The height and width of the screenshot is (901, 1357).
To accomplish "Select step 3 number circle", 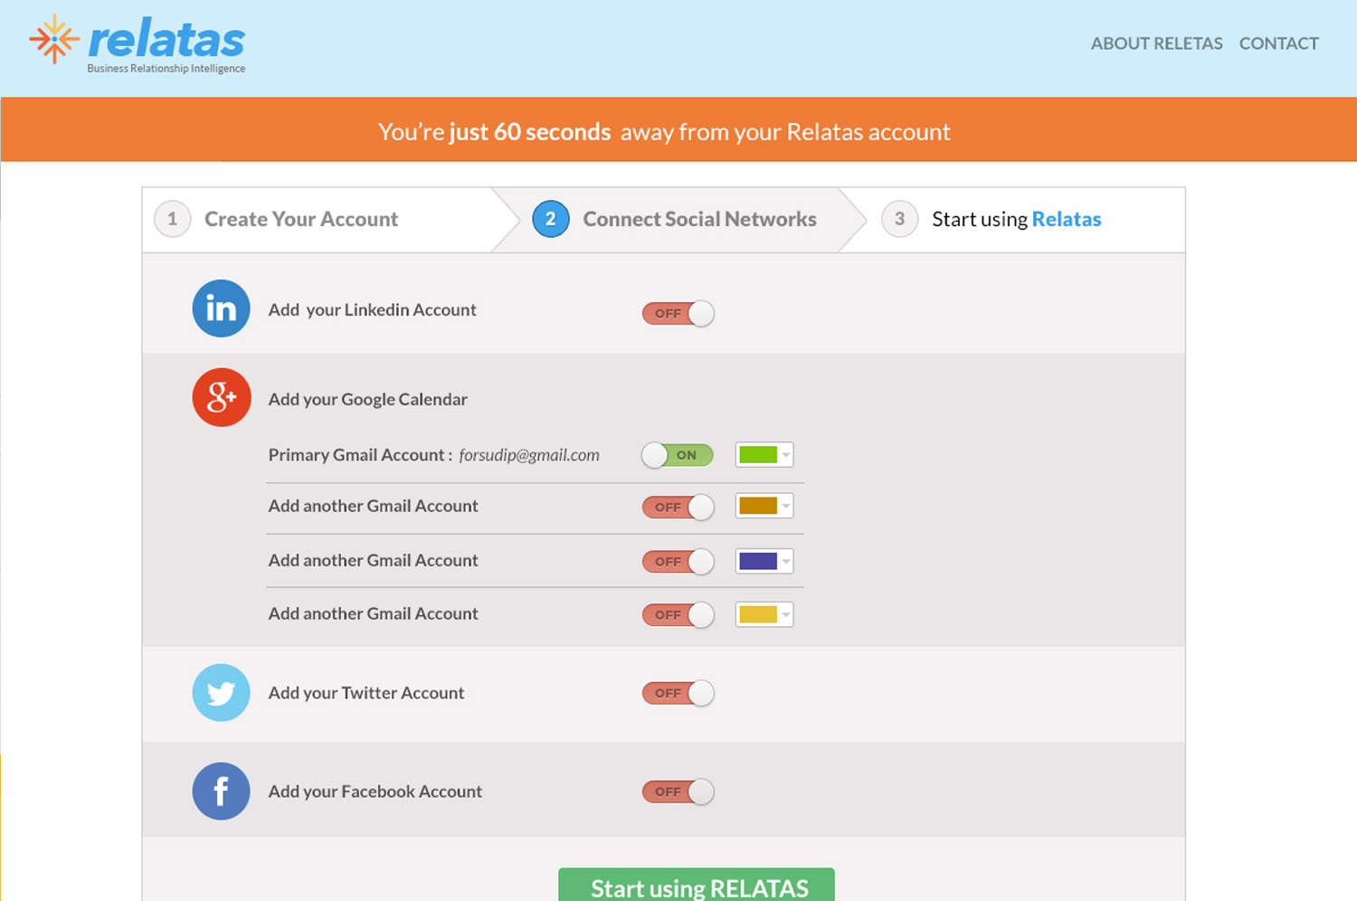I will pos(899,219).
